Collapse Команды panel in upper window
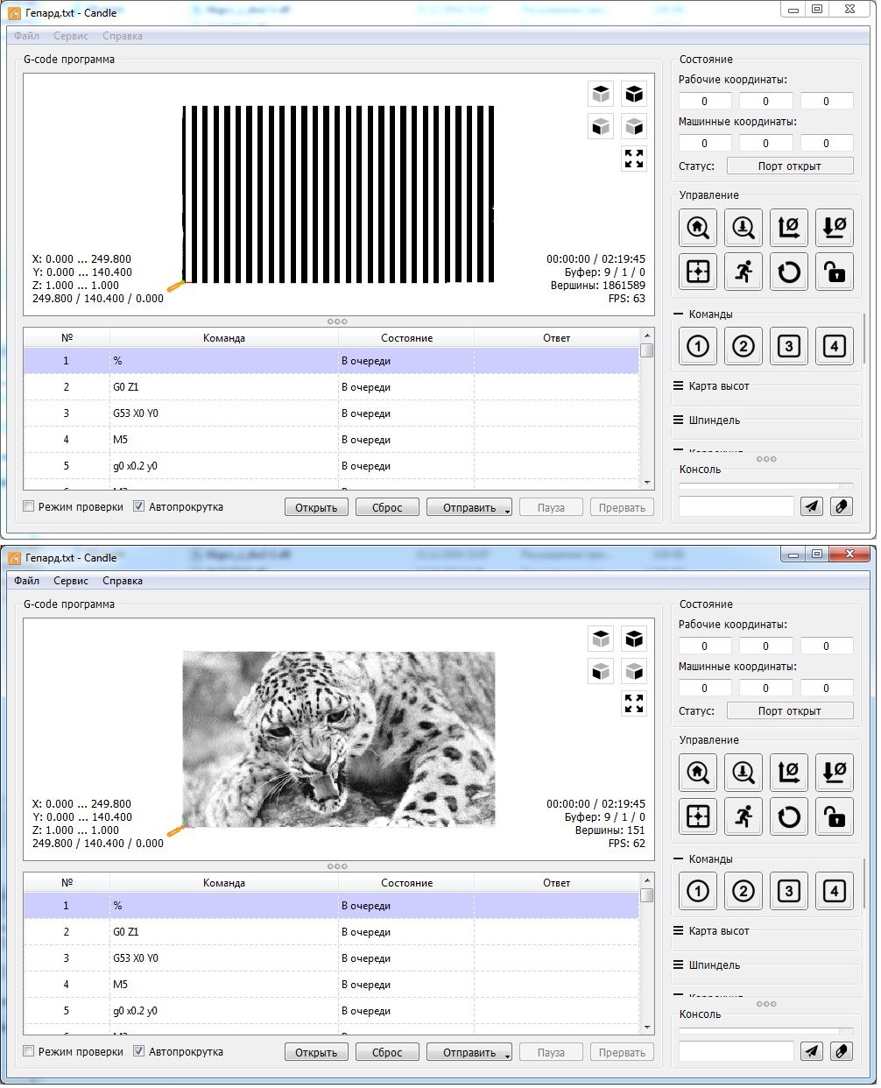This screenshot has width=881, height=1088. coord(678,314)
